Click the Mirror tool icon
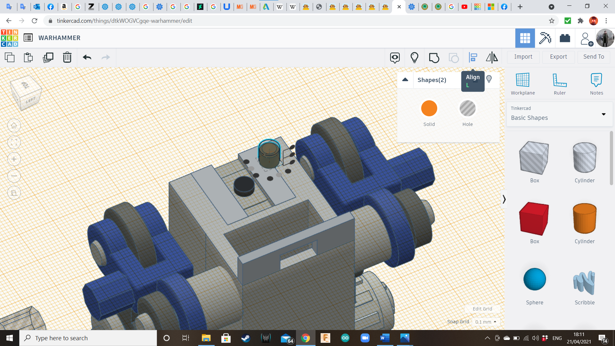Image resolution: width=615 pixels, height=346 pixels. coord(492,57)
